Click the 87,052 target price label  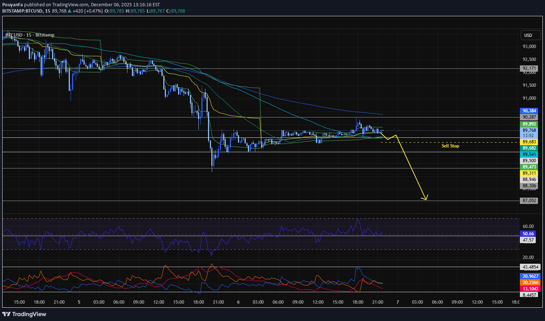529,201
